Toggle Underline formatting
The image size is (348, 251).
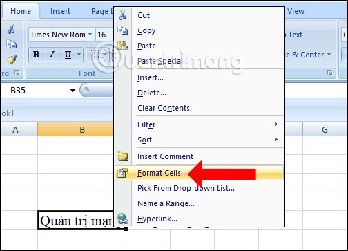click(68, 55)
